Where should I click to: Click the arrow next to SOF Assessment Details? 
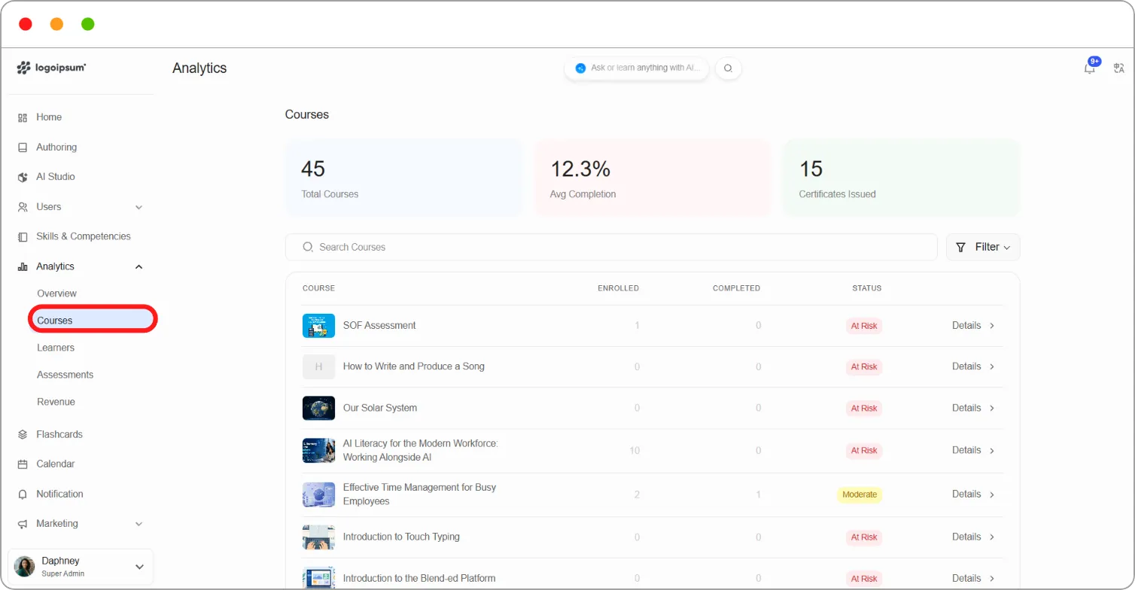pos(992,326)
